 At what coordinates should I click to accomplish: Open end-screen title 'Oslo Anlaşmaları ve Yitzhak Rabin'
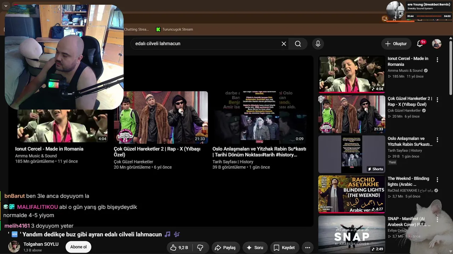pos(259,152)
